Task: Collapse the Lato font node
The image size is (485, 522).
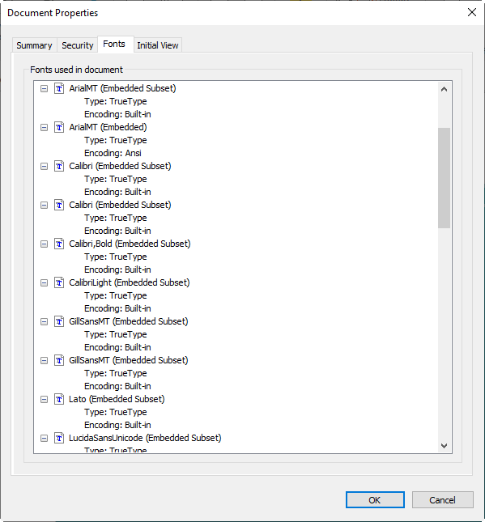Action: [x=44, y=400]
